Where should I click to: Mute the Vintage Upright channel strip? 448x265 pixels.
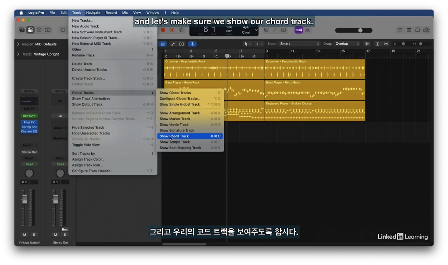[x=24, y=235]
